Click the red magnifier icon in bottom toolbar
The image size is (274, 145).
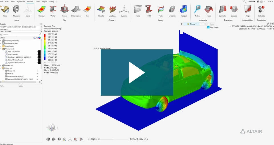point(75,139)
